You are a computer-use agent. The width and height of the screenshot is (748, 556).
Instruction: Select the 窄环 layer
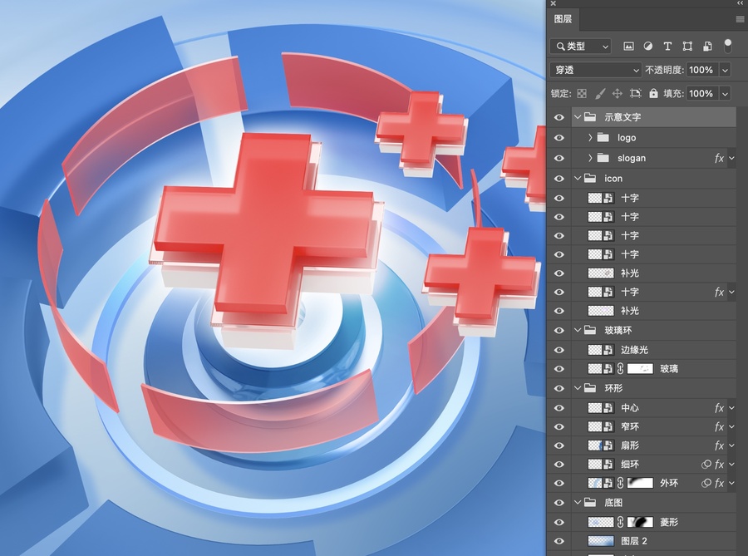[x=653, y=427]
